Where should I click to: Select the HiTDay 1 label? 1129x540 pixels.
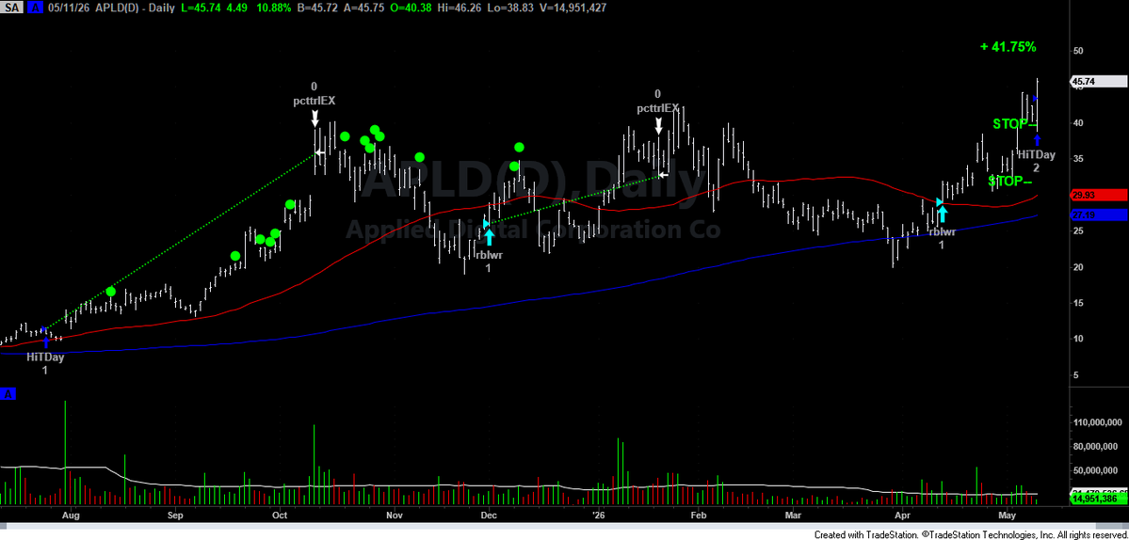46,362
